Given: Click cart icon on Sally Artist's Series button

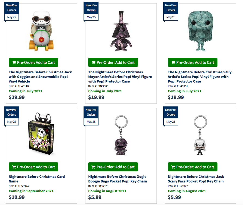Looking at the screenshot, I should pos(173,62).
